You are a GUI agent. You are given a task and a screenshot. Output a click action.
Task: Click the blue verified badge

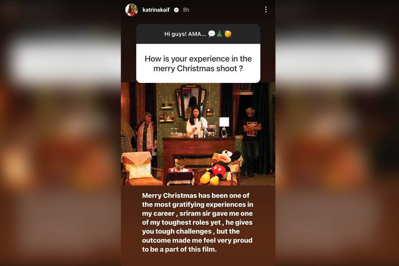176,10
